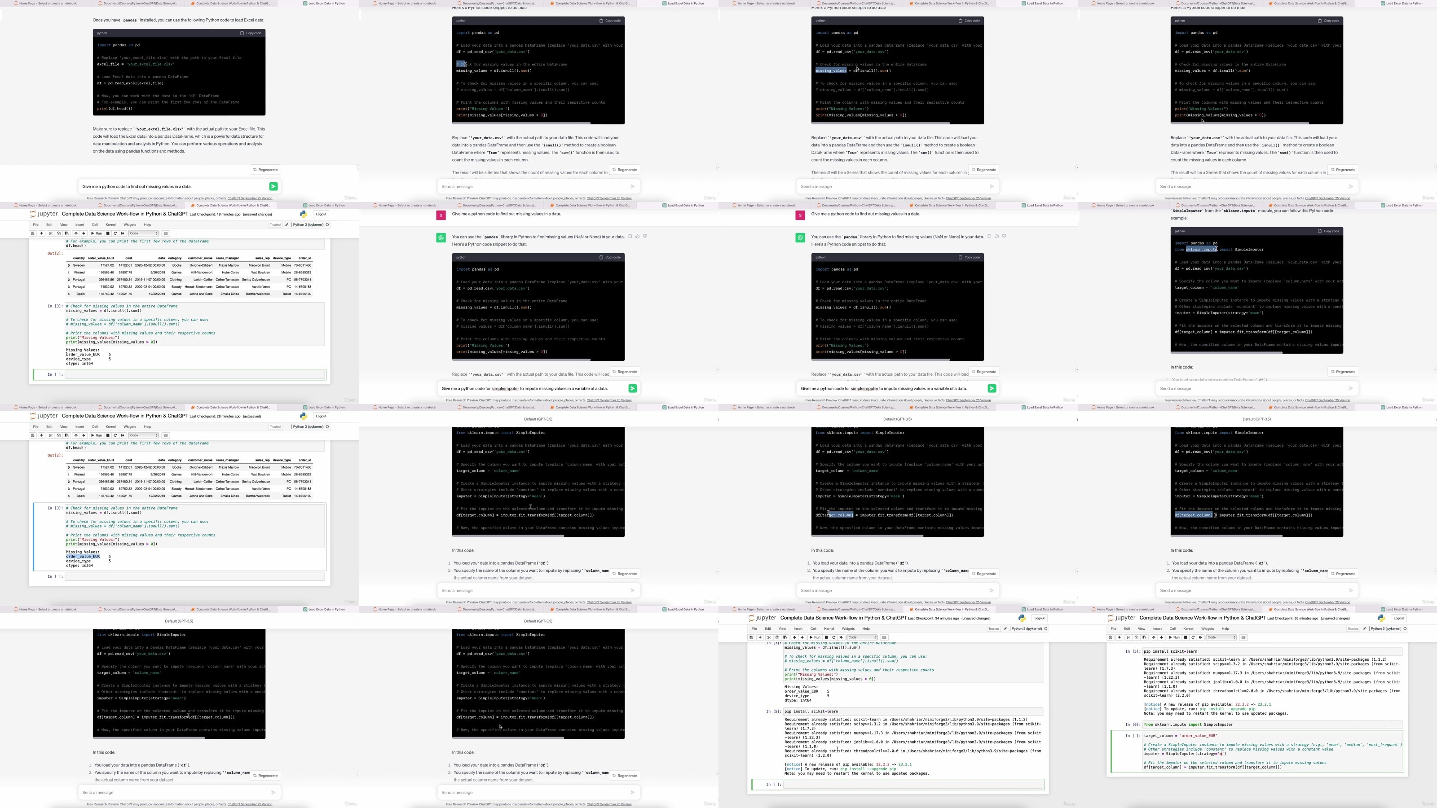Click save icon in Jupyter frame checkpointed 19 minutes ago

click(32, 233)
